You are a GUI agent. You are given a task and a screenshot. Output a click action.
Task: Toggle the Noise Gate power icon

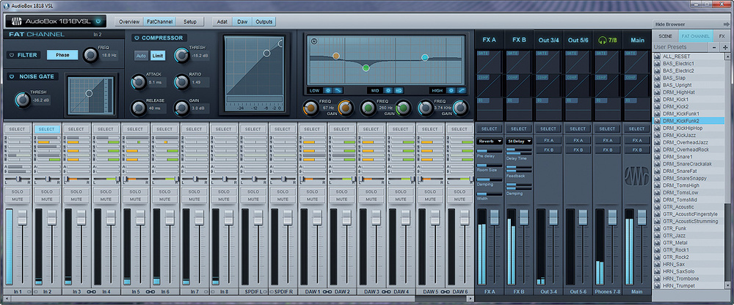(x=11, y=76)
